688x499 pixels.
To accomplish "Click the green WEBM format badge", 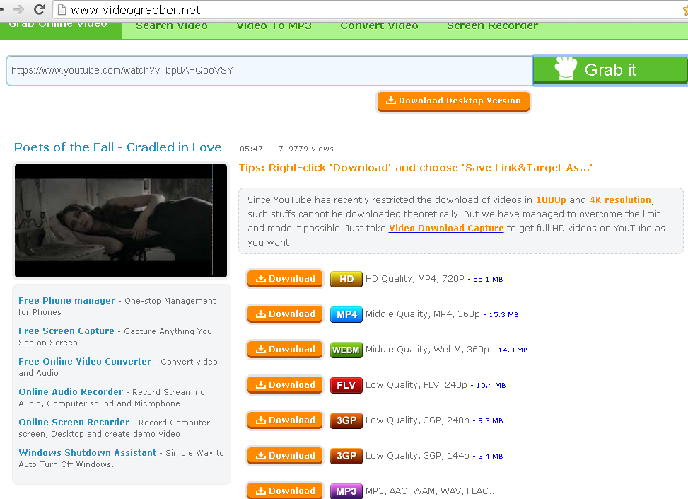I will click(346, 350).
